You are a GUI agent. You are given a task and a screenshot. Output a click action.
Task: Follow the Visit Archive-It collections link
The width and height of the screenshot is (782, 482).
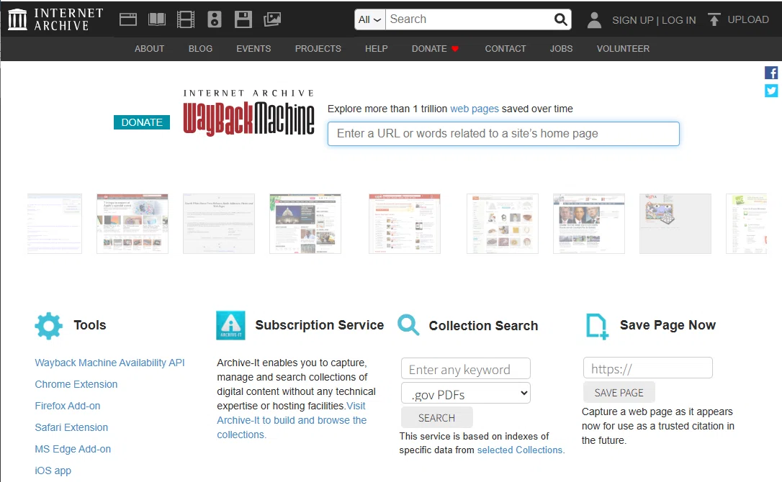click(292, 420)
